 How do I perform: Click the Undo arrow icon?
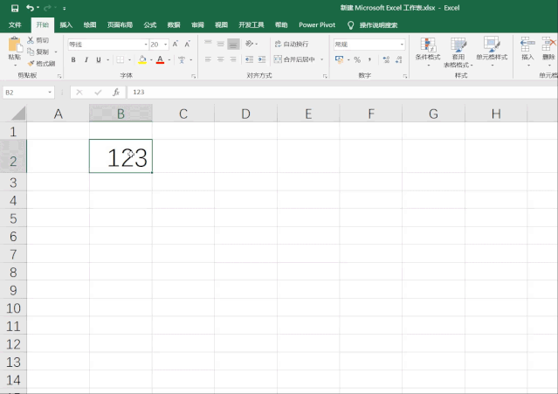30,8
